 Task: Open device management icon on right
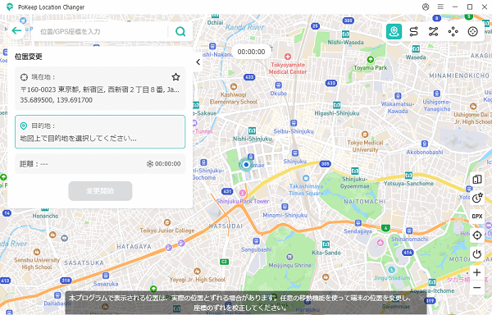click(477, 180)
